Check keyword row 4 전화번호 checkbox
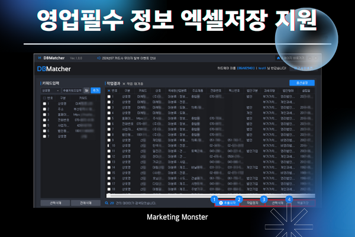The width and height of the screenshot is (355, 237). [x=44, y=120]
